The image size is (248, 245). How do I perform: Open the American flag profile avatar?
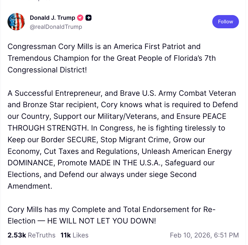click(x=16, y=22)
